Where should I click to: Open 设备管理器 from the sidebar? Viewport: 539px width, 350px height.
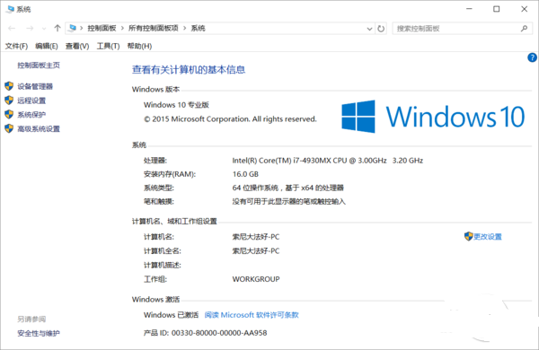(35, 86)
